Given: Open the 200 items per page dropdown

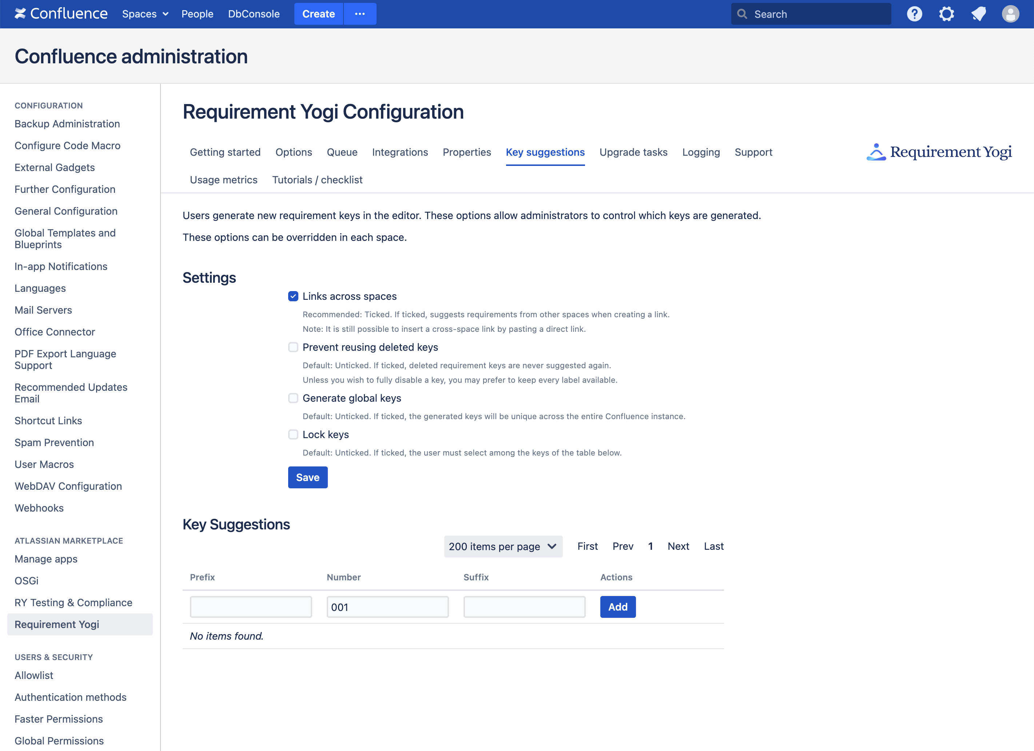Looking at the screenshot, I should 503,546.
